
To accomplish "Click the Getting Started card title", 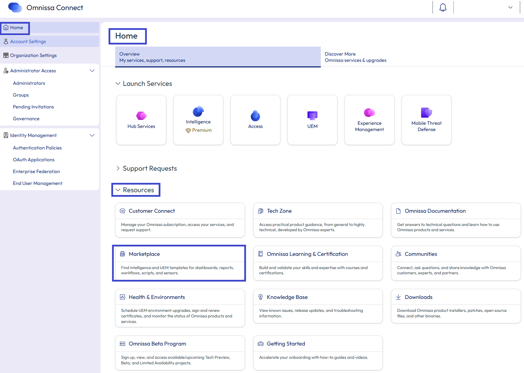I will pyautogui.click(x=286, y=344).
